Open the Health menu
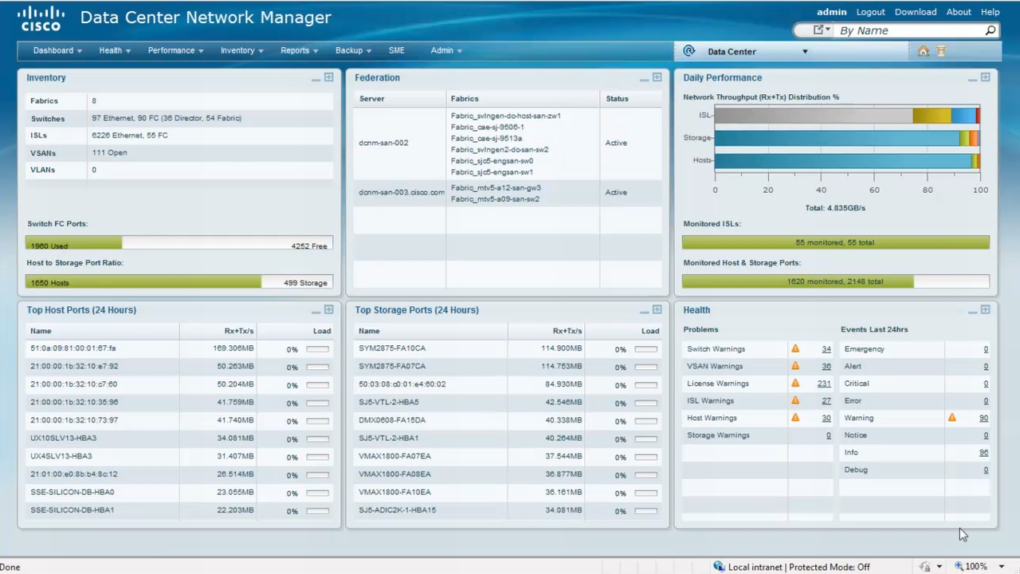Image resolution: width=1020 pixels, height=574 pixels. tap(115, 50)
